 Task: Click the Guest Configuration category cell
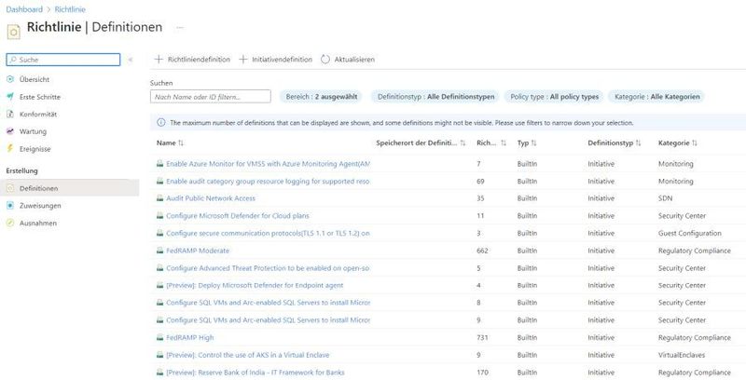pos(690,233)
